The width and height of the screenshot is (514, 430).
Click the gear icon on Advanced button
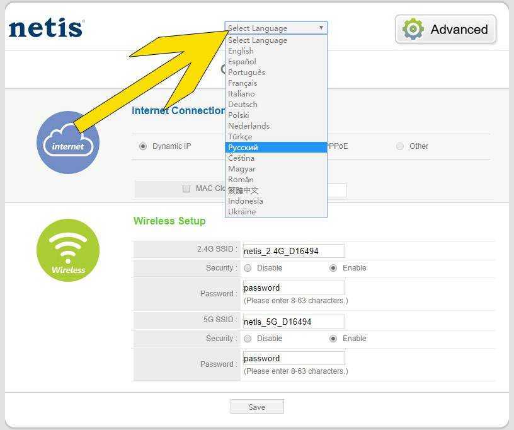point(413,29)
